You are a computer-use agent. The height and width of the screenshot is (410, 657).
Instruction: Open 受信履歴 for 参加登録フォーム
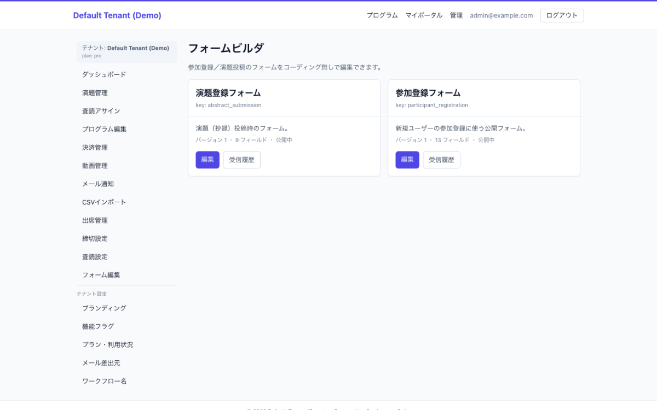point(441,160)
